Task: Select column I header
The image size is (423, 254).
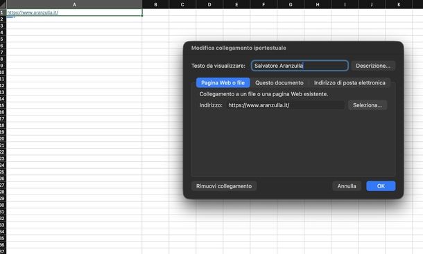Action: click(345, 4)
